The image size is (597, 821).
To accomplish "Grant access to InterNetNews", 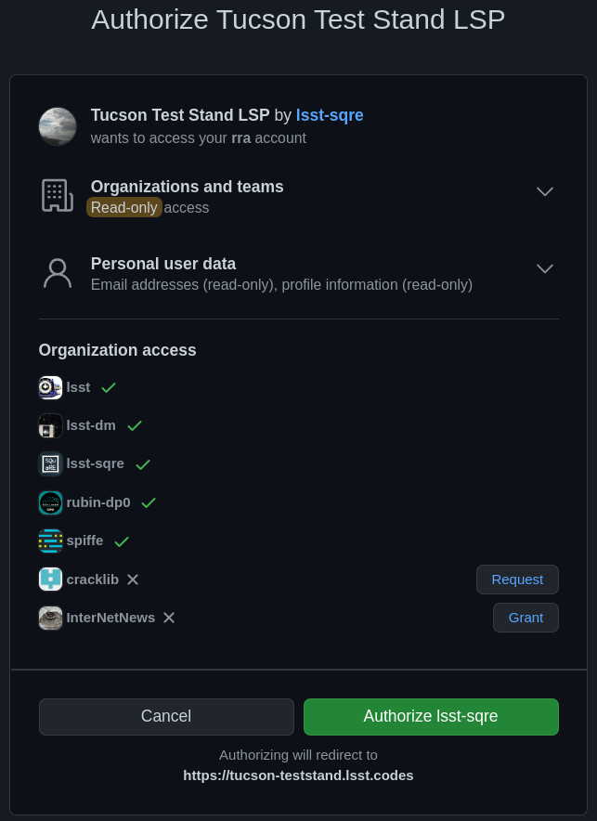I will (526, 617).
